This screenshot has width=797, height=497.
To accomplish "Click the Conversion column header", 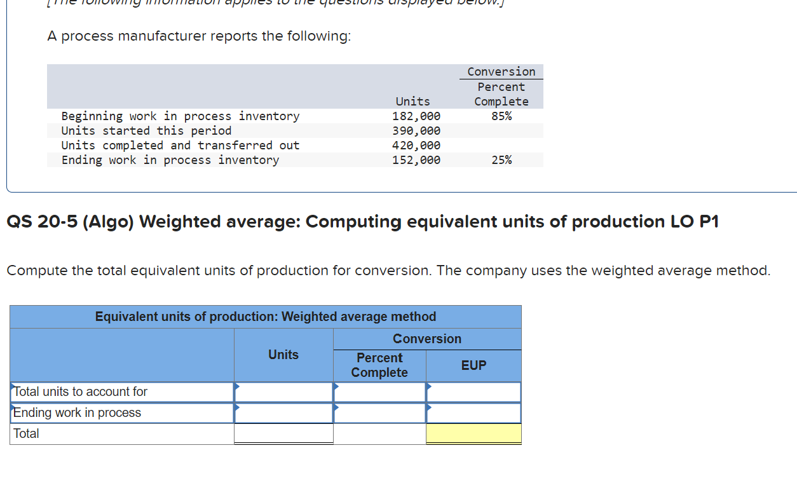I will point(426,339).
